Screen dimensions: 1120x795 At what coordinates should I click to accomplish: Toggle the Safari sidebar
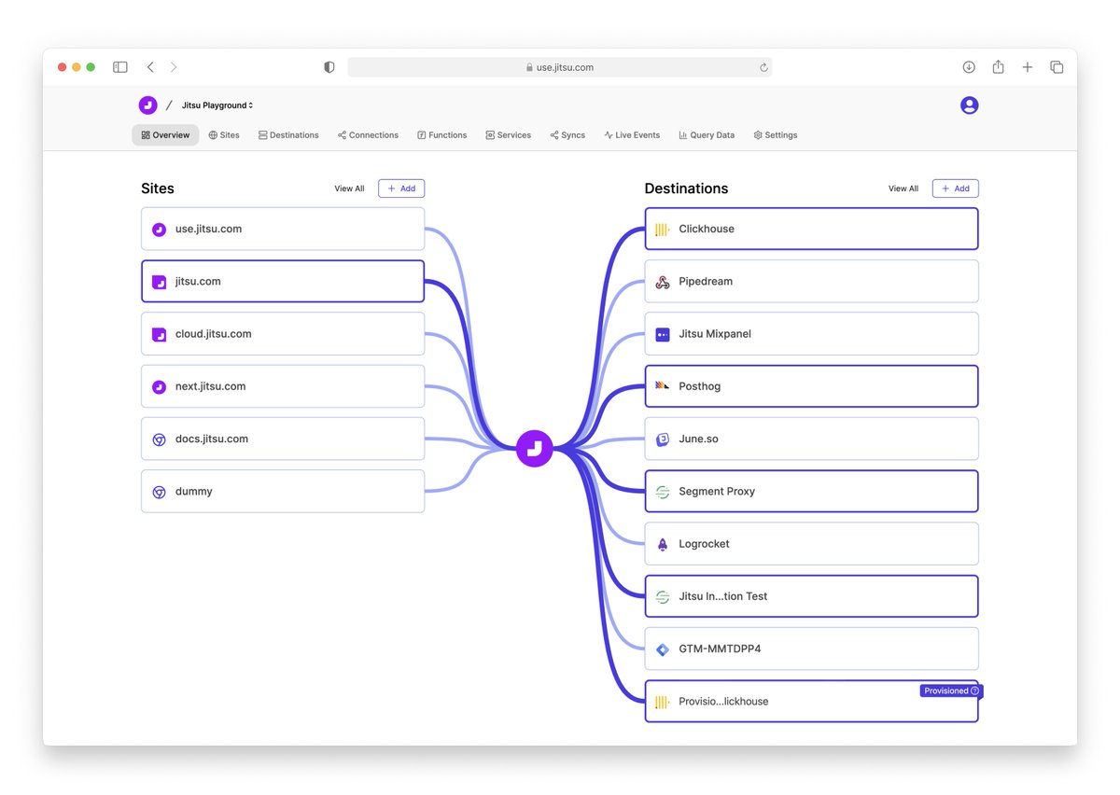[120, 67]
